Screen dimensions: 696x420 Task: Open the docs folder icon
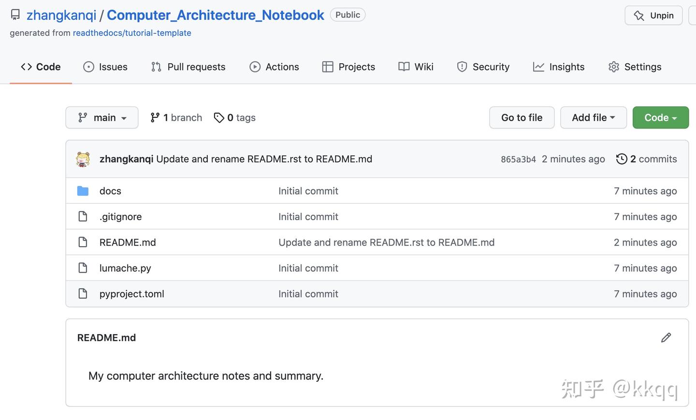coord(83,190)
